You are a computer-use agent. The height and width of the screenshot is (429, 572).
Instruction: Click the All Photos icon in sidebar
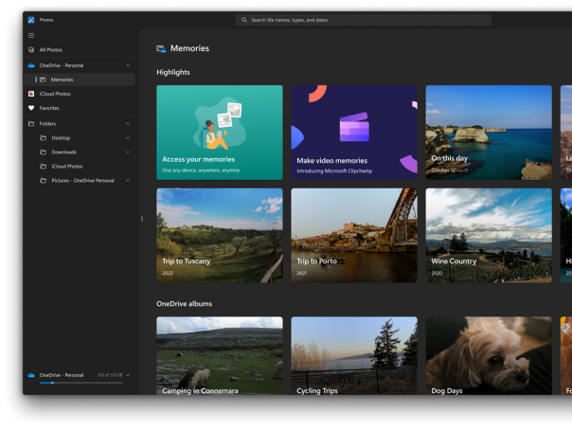[31, 49]
